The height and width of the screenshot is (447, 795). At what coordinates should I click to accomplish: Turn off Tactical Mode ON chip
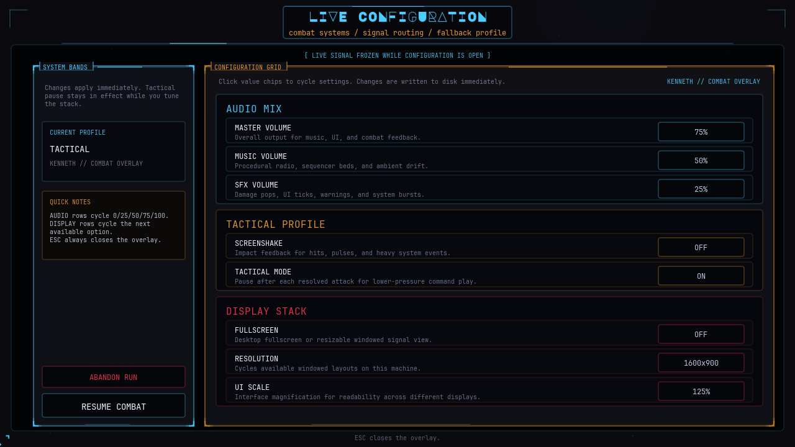(701, 276)
